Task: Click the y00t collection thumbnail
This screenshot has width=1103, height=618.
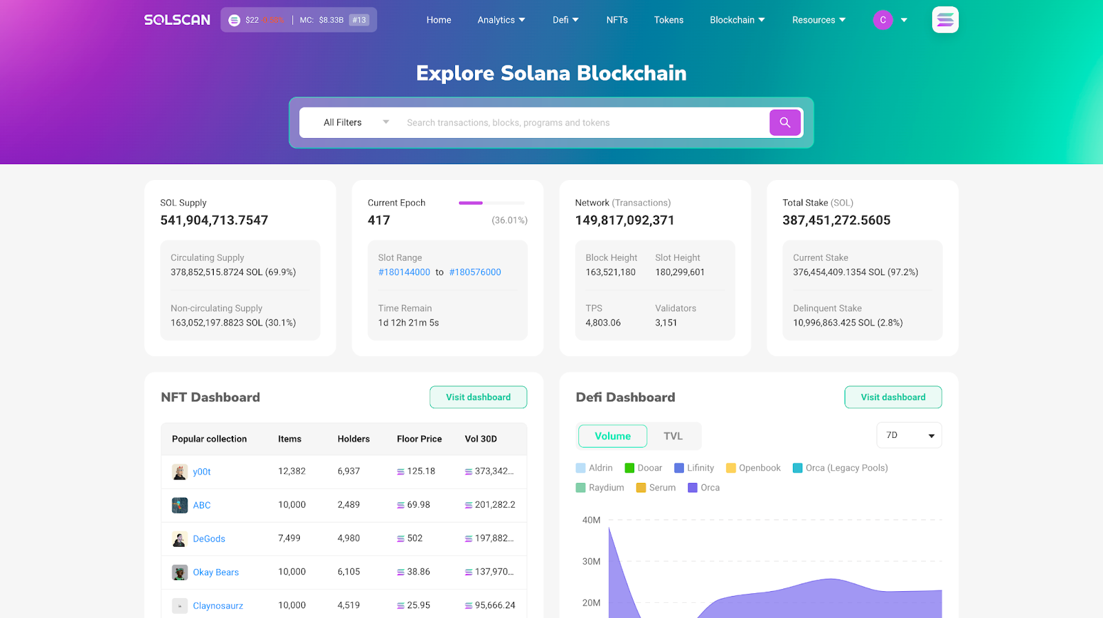Action: pyautogui.click(x=179, y=472)
